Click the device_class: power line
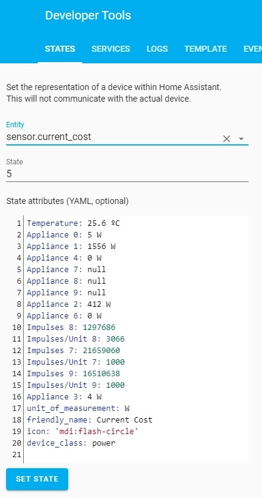 pyautogui.click(x=71, y=443)
